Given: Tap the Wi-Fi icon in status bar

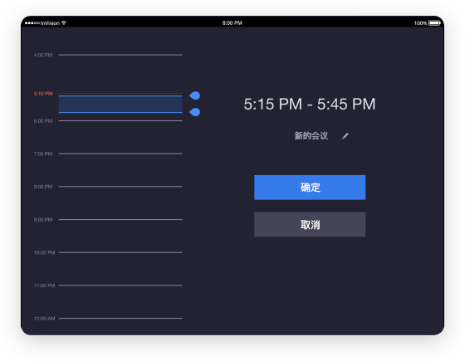Looking at the screenshot, I should pyautogui.click(x=64, y=23).
